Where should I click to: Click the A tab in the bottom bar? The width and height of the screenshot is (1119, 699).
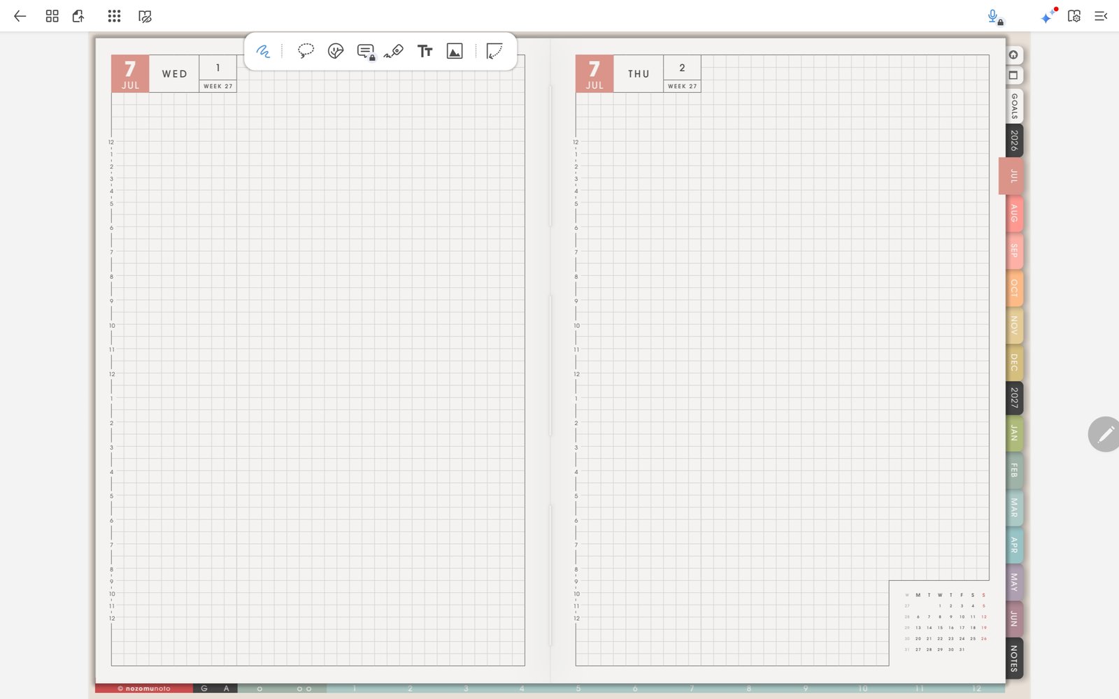[x=227, y=689]
